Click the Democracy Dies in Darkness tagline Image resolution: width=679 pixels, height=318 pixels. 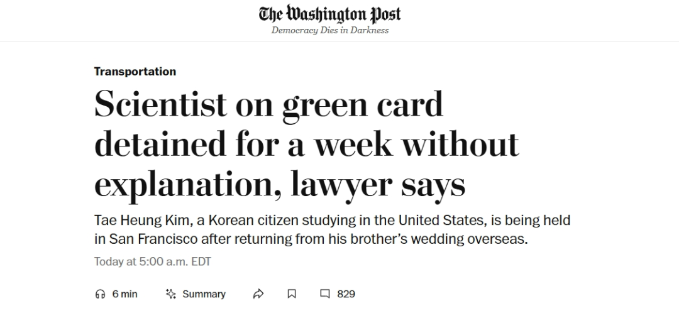pos(330,30)
